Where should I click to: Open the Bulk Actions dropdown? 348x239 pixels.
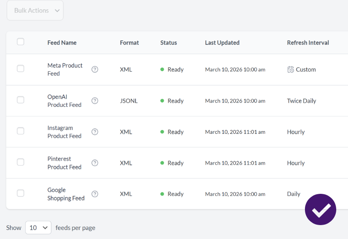(x=35, y=10)
